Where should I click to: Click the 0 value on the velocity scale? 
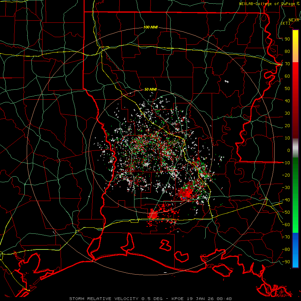[x=289, y=150]
